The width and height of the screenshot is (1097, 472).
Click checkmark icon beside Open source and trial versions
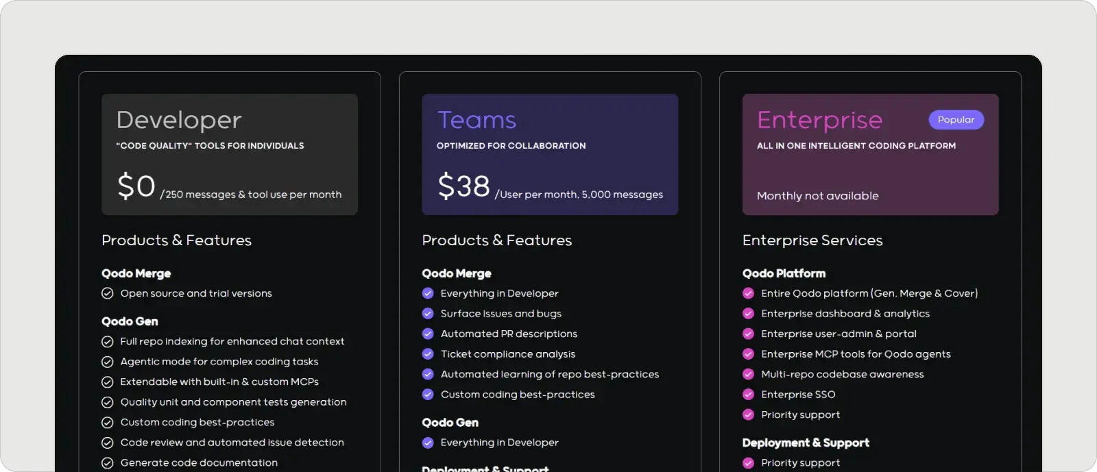coord(108,293)
